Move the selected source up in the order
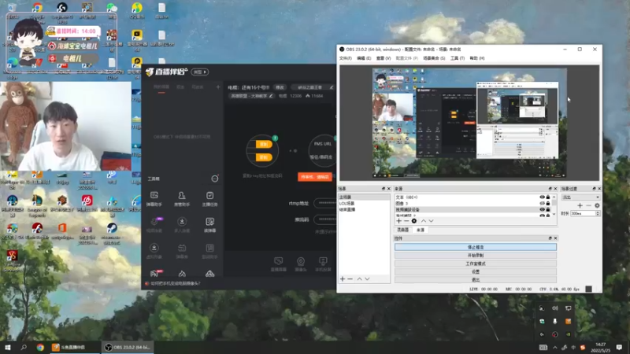 click(424, 221)
